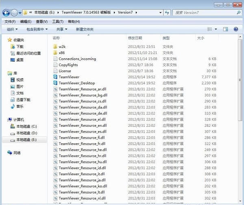
Task: Click the scrollbar down arrow
Action: pos(240,201)
